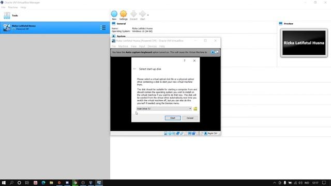
Task: Close the Select start-up disk dialog
Action: [x=194, y=61]
